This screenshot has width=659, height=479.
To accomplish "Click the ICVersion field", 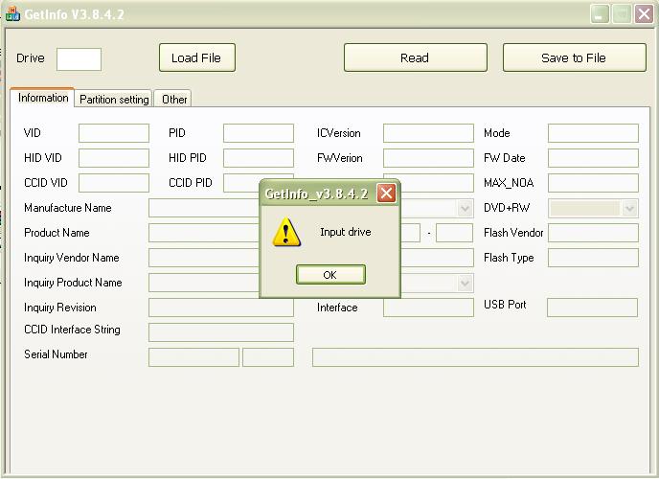I will [x=428, y=133].
